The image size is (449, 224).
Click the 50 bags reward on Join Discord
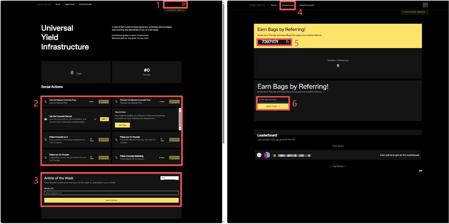coord(95,119)
